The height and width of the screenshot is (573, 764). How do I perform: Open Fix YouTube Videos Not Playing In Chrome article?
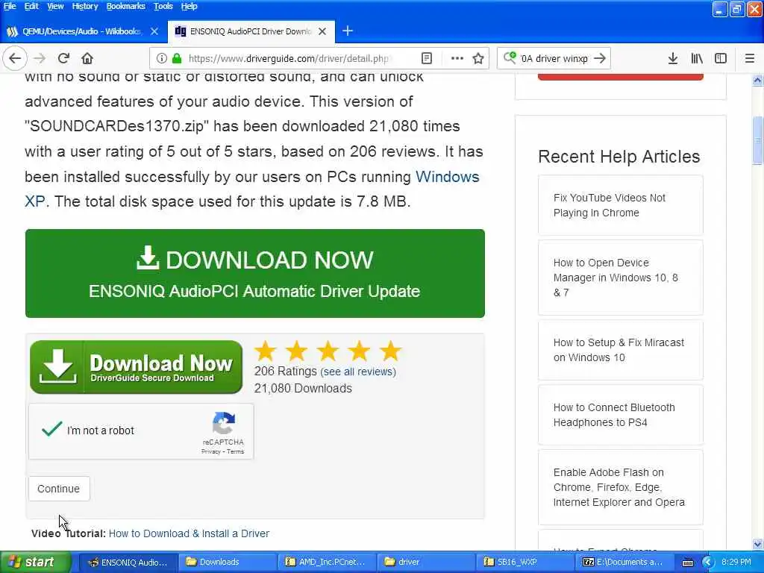[620, 205]
